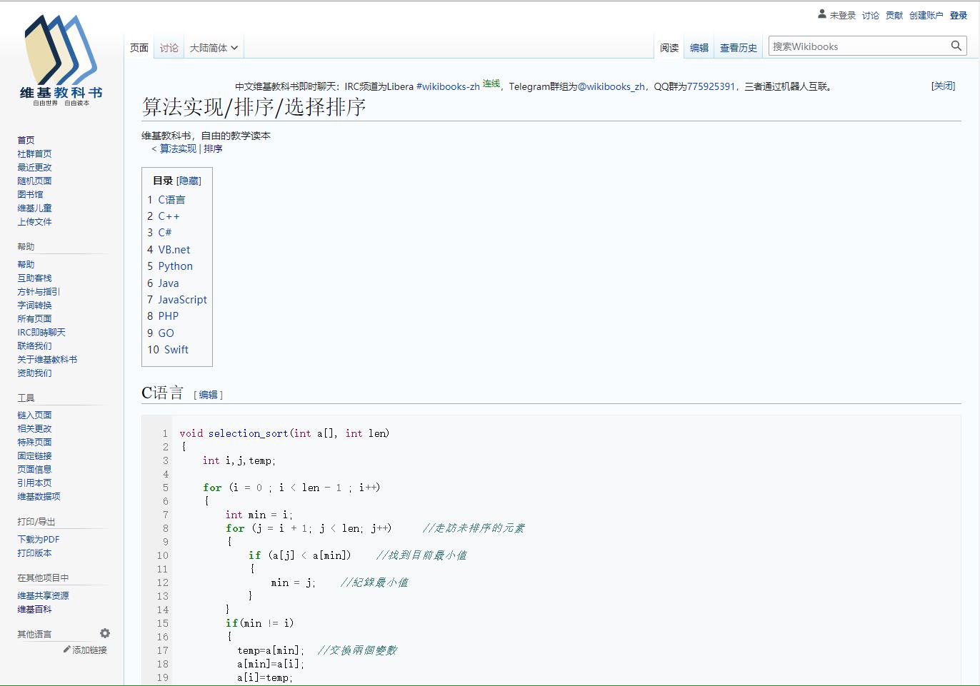
Task: Open 最近更改 in sidebar
Action: [x=34, y=167]
